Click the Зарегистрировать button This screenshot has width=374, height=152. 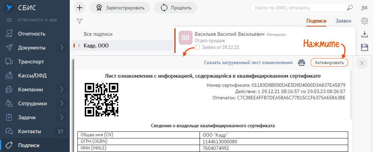[x=120, y=8]
